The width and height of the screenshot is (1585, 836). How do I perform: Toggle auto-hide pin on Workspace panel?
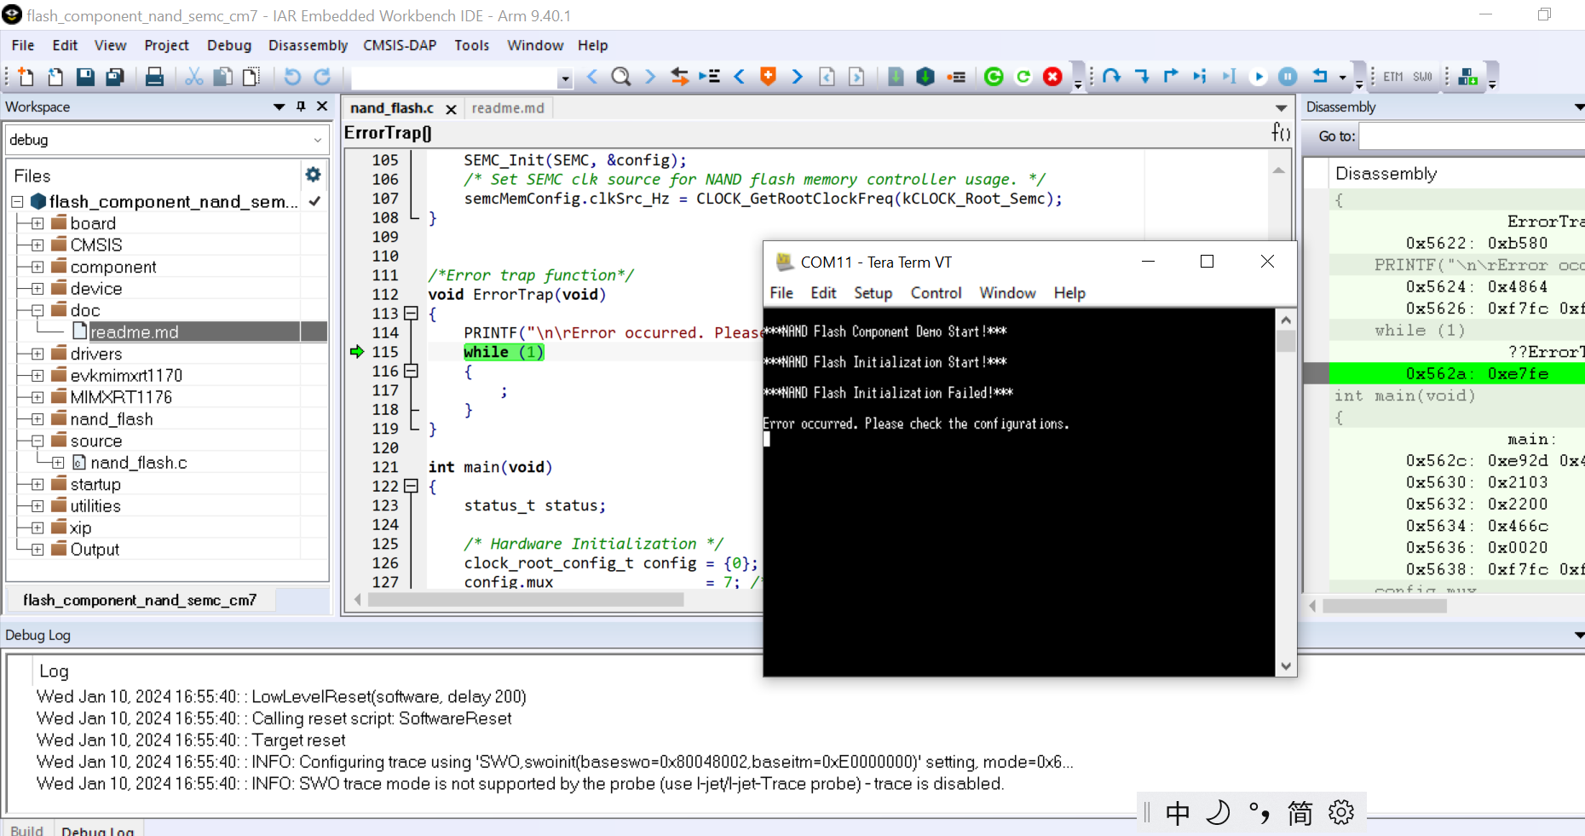(x=299, y=107)
